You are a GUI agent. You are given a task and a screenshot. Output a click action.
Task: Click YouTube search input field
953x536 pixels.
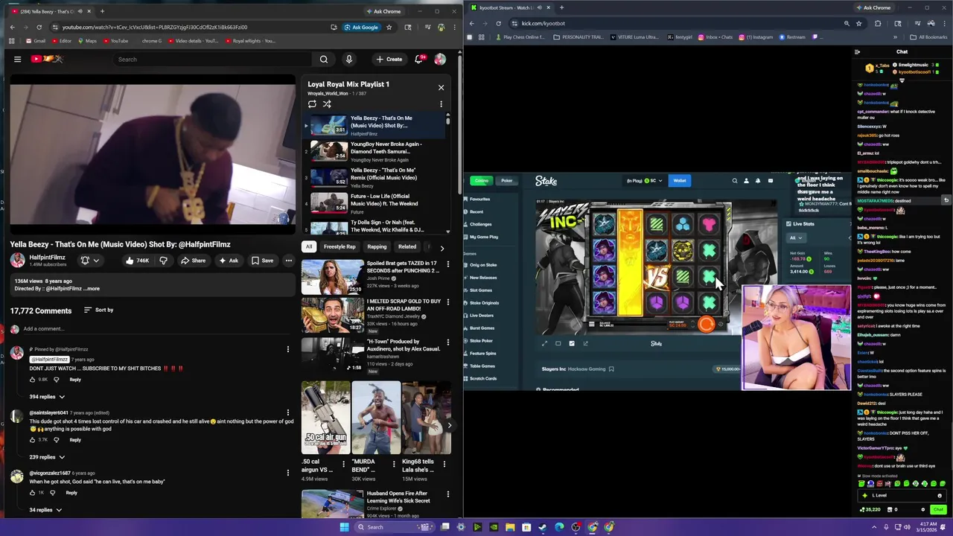pyautogui.click(x=212, y=60)
